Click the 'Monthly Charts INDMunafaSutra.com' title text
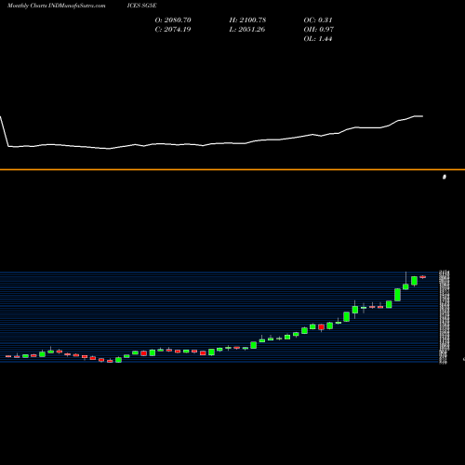Screen dimensions: 465x465 (x=56, y=6)
